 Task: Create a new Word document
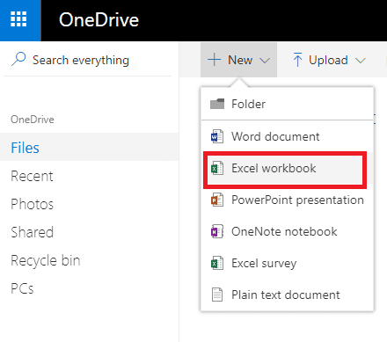pyautogui.click(x=288, y=136)
